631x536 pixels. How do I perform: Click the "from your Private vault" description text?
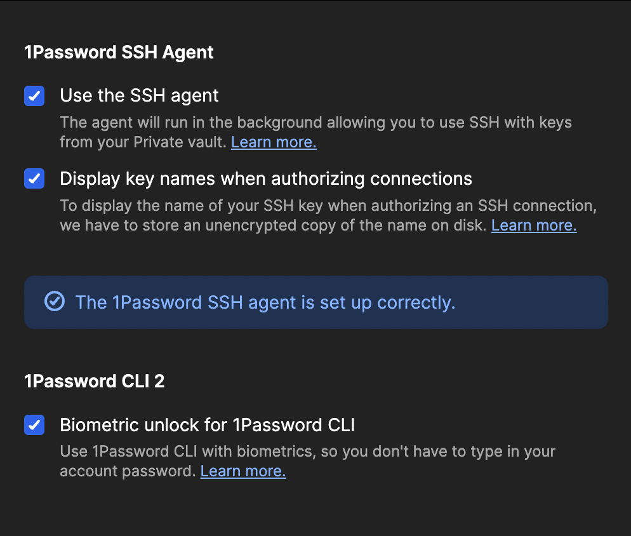click(143, 142)
